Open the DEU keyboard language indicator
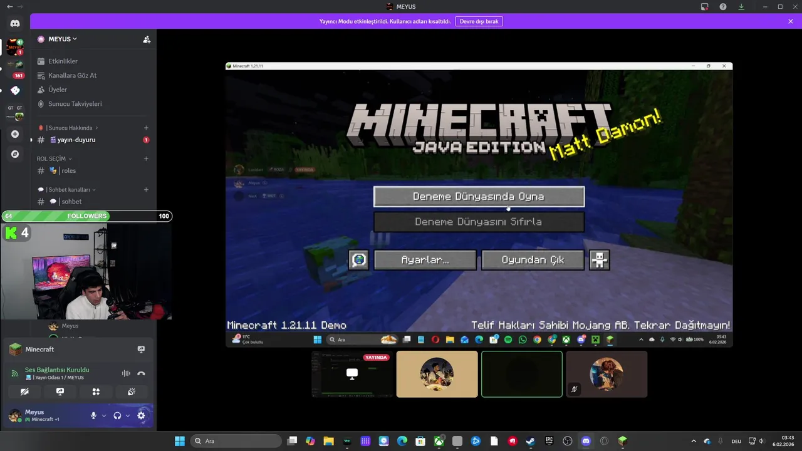Screen dimensions: 802x451 (736, 441)
